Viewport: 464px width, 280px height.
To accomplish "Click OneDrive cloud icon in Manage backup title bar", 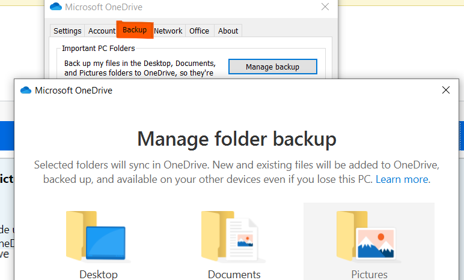I will tap(26, 90).
